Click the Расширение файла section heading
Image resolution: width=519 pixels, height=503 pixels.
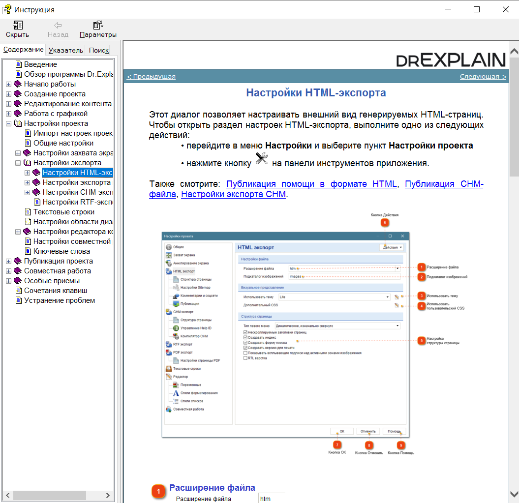pos(212,487)
